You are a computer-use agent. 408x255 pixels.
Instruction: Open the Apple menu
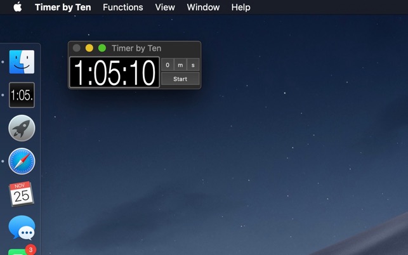point(17,7)
